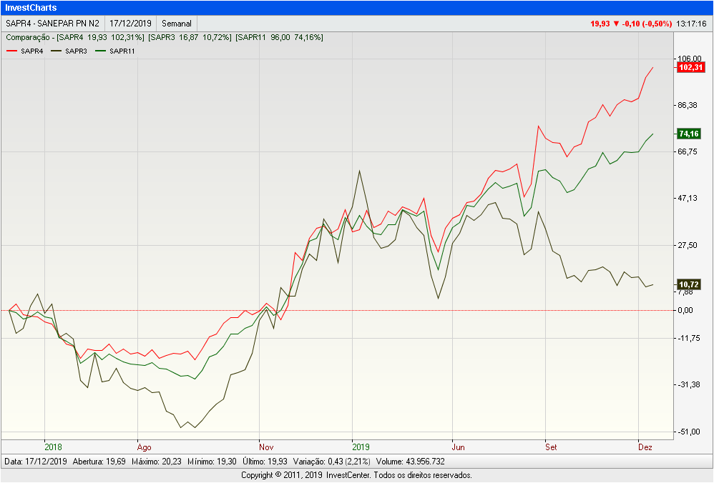Open the Semanal period selector
The height and width of the screenshot is (483, 714).
pyautogui.click(x=177, y=23)
